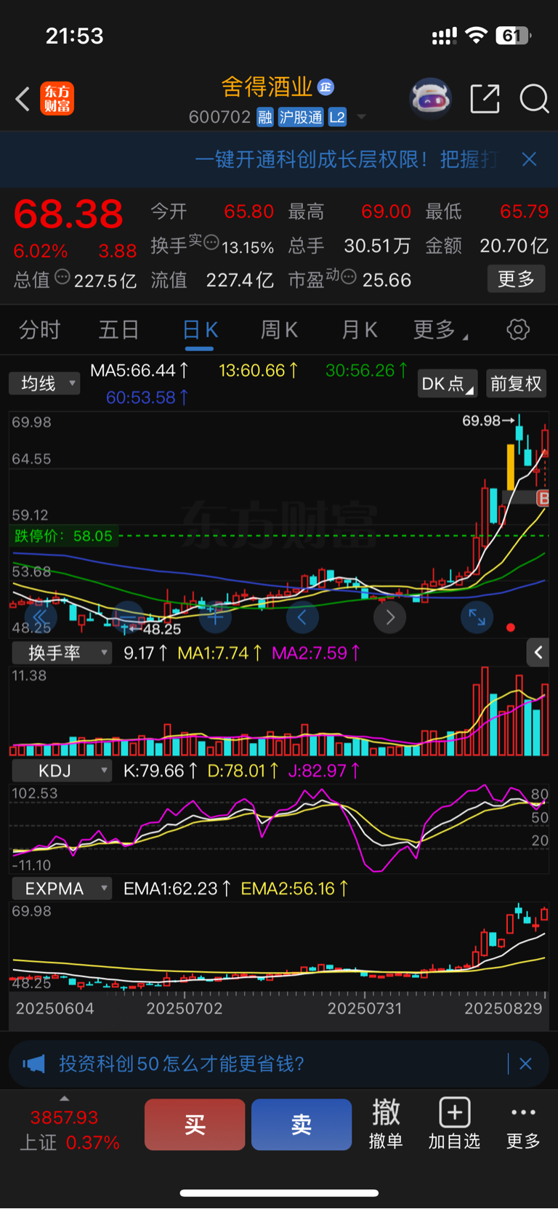Tap the share export icon
Screen dimensions: 558x1209
coord(485,99)
